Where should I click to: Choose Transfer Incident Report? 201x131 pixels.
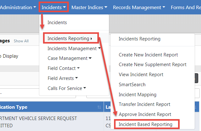(x=144, y=104)
